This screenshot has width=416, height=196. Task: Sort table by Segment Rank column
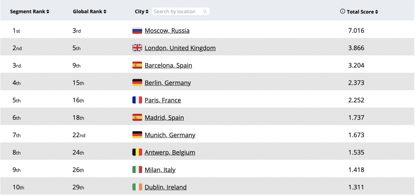30,12
